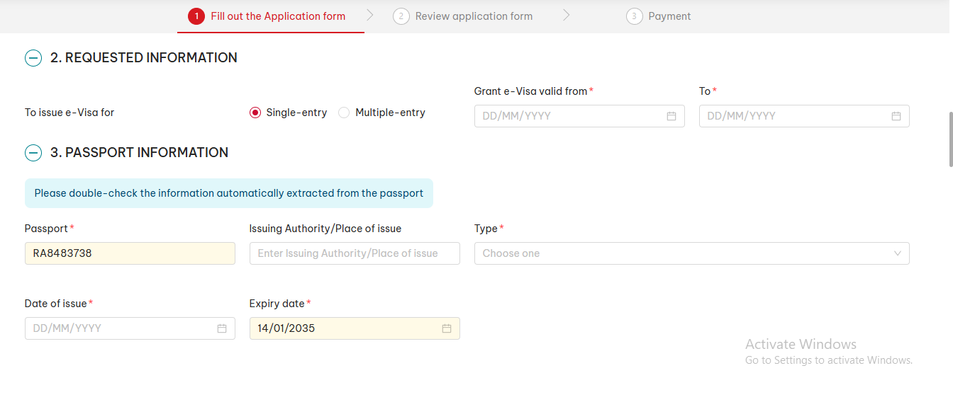Click Issuing Authority/Place of issue field
953x402 pixels.
pos(355,253)
